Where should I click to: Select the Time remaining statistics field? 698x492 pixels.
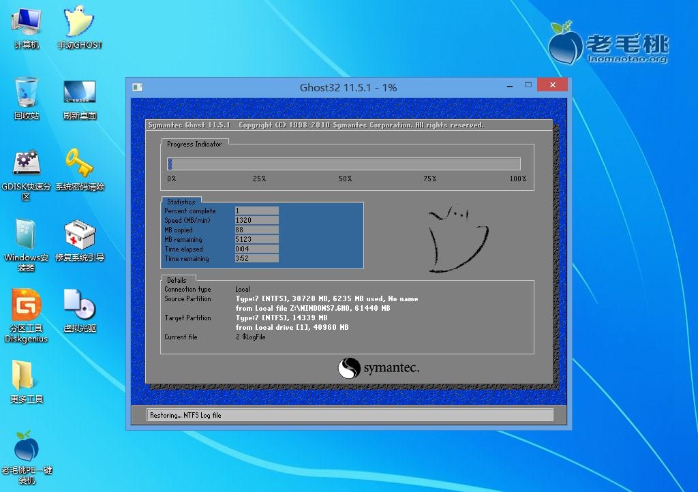[x=256, y=258]
